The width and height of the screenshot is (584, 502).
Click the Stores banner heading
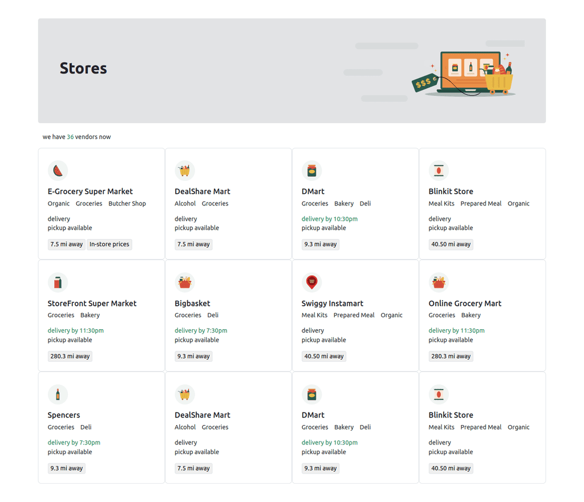coord(83,68)
